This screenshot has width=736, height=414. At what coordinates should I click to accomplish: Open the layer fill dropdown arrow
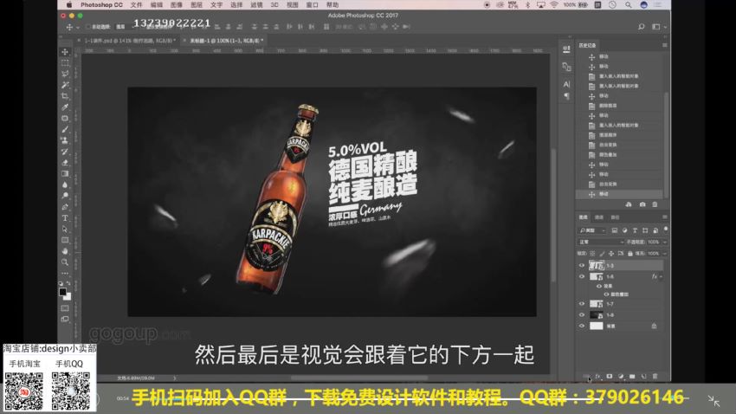(665, 254)
